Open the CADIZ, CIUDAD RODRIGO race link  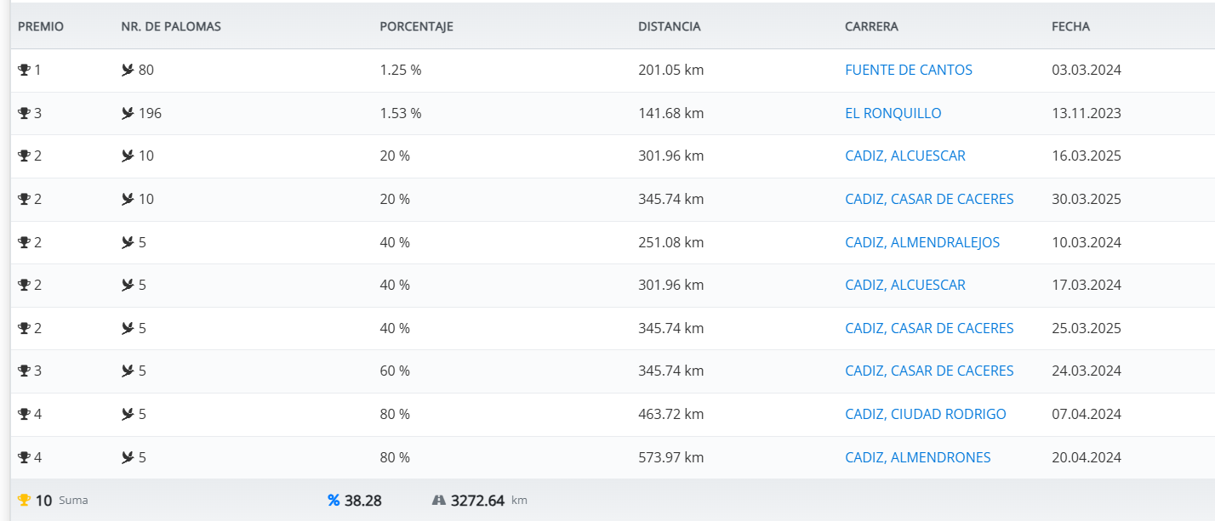(x=925, y=414)
